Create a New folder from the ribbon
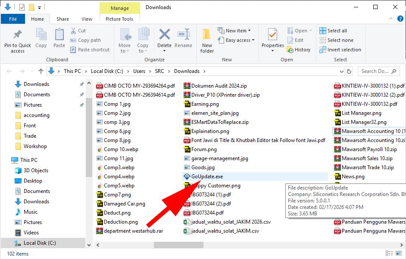406x259 pixels. [x=207, y=41]
